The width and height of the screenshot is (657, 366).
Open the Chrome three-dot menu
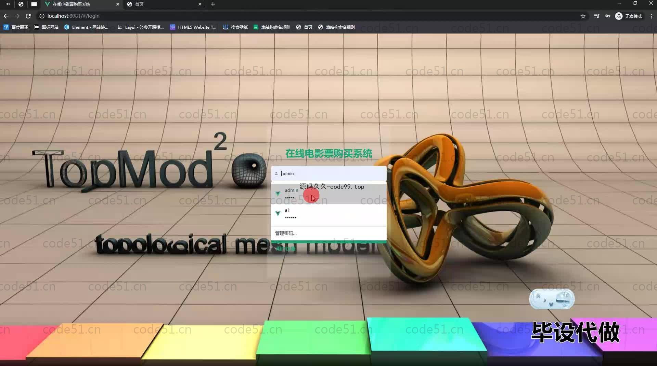pos(652,16)
